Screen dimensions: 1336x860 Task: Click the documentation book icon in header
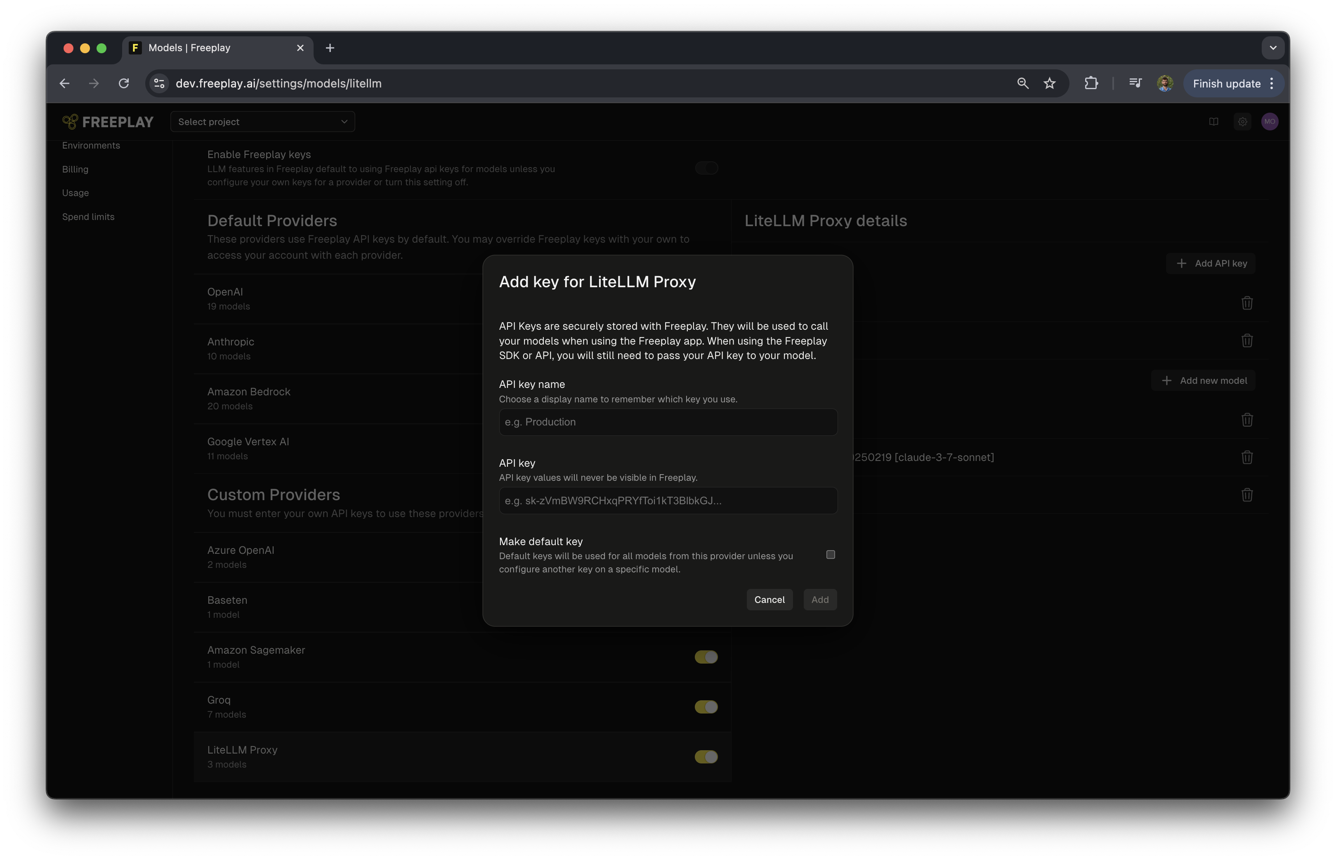tap(1213, 122)
